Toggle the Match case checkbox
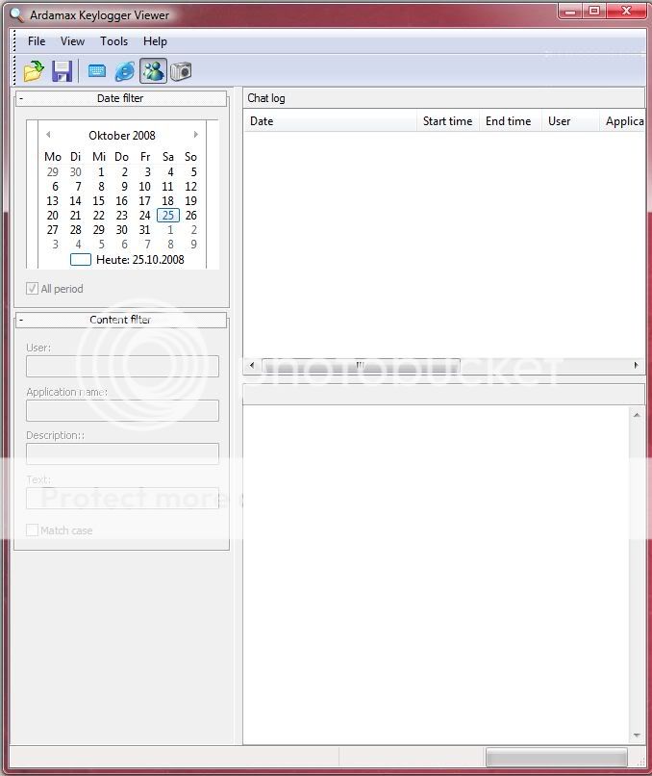 click(32, 530)
